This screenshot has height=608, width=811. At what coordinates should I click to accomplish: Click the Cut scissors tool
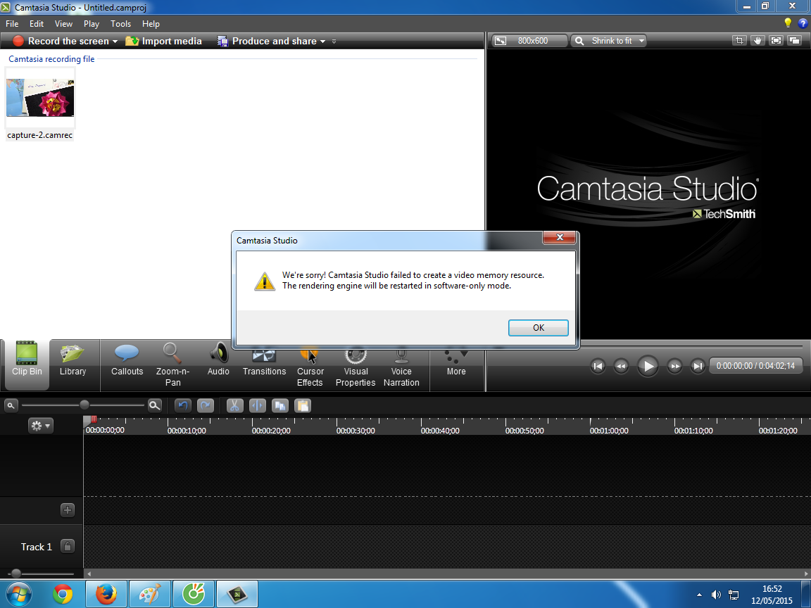[234, 405]
